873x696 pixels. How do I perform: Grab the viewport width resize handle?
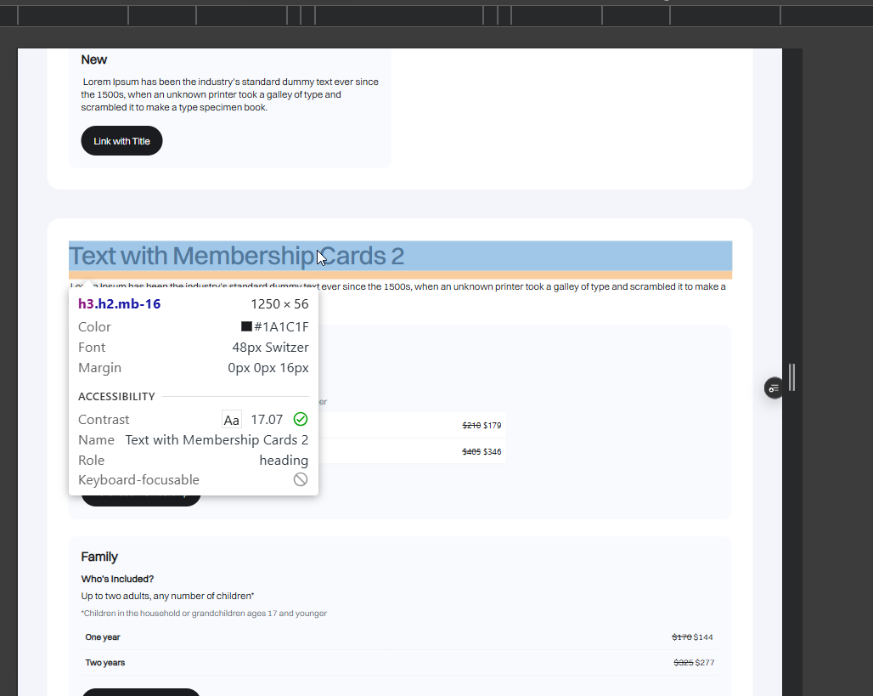point(791,377)
